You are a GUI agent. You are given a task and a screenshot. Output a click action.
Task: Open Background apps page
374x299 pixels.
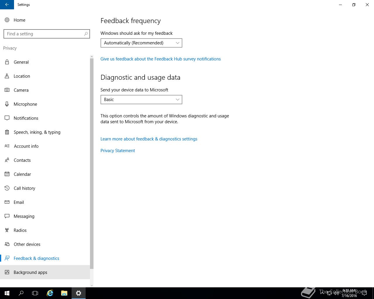tap(45, 272)
